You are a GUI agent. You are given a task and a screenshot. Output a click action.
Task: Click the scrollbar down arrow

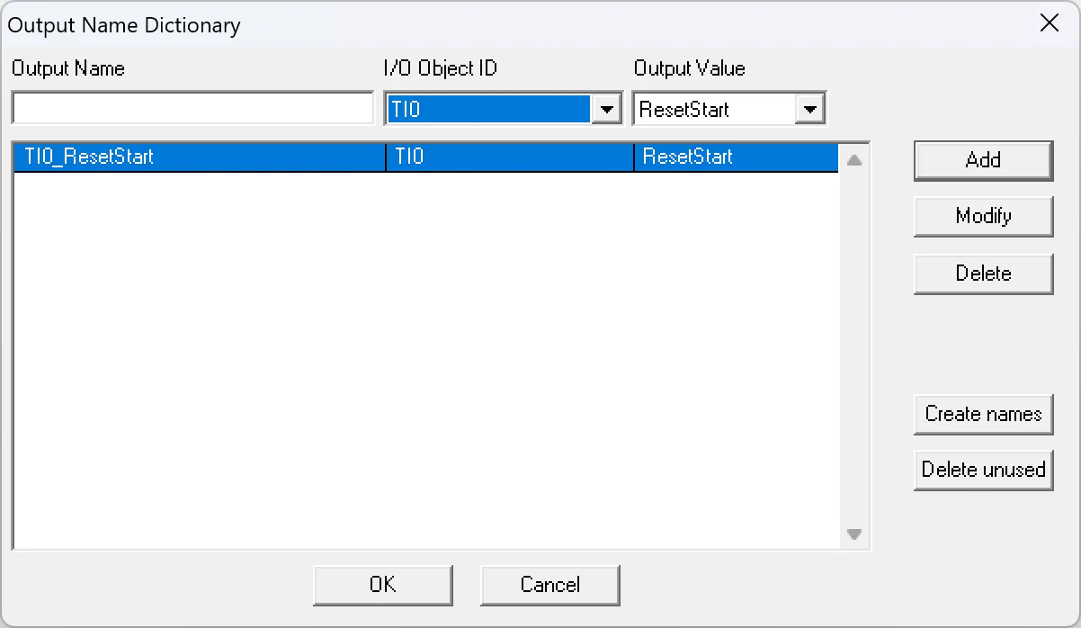click(853, 534)
